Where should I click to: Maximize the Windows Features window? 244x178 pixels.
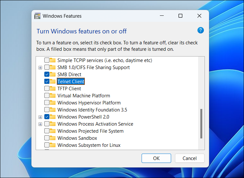(x=180, y=16)
